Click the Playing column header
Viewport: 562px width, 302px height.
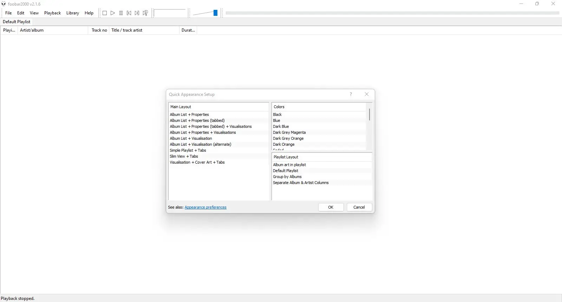[x=9, y=30]
